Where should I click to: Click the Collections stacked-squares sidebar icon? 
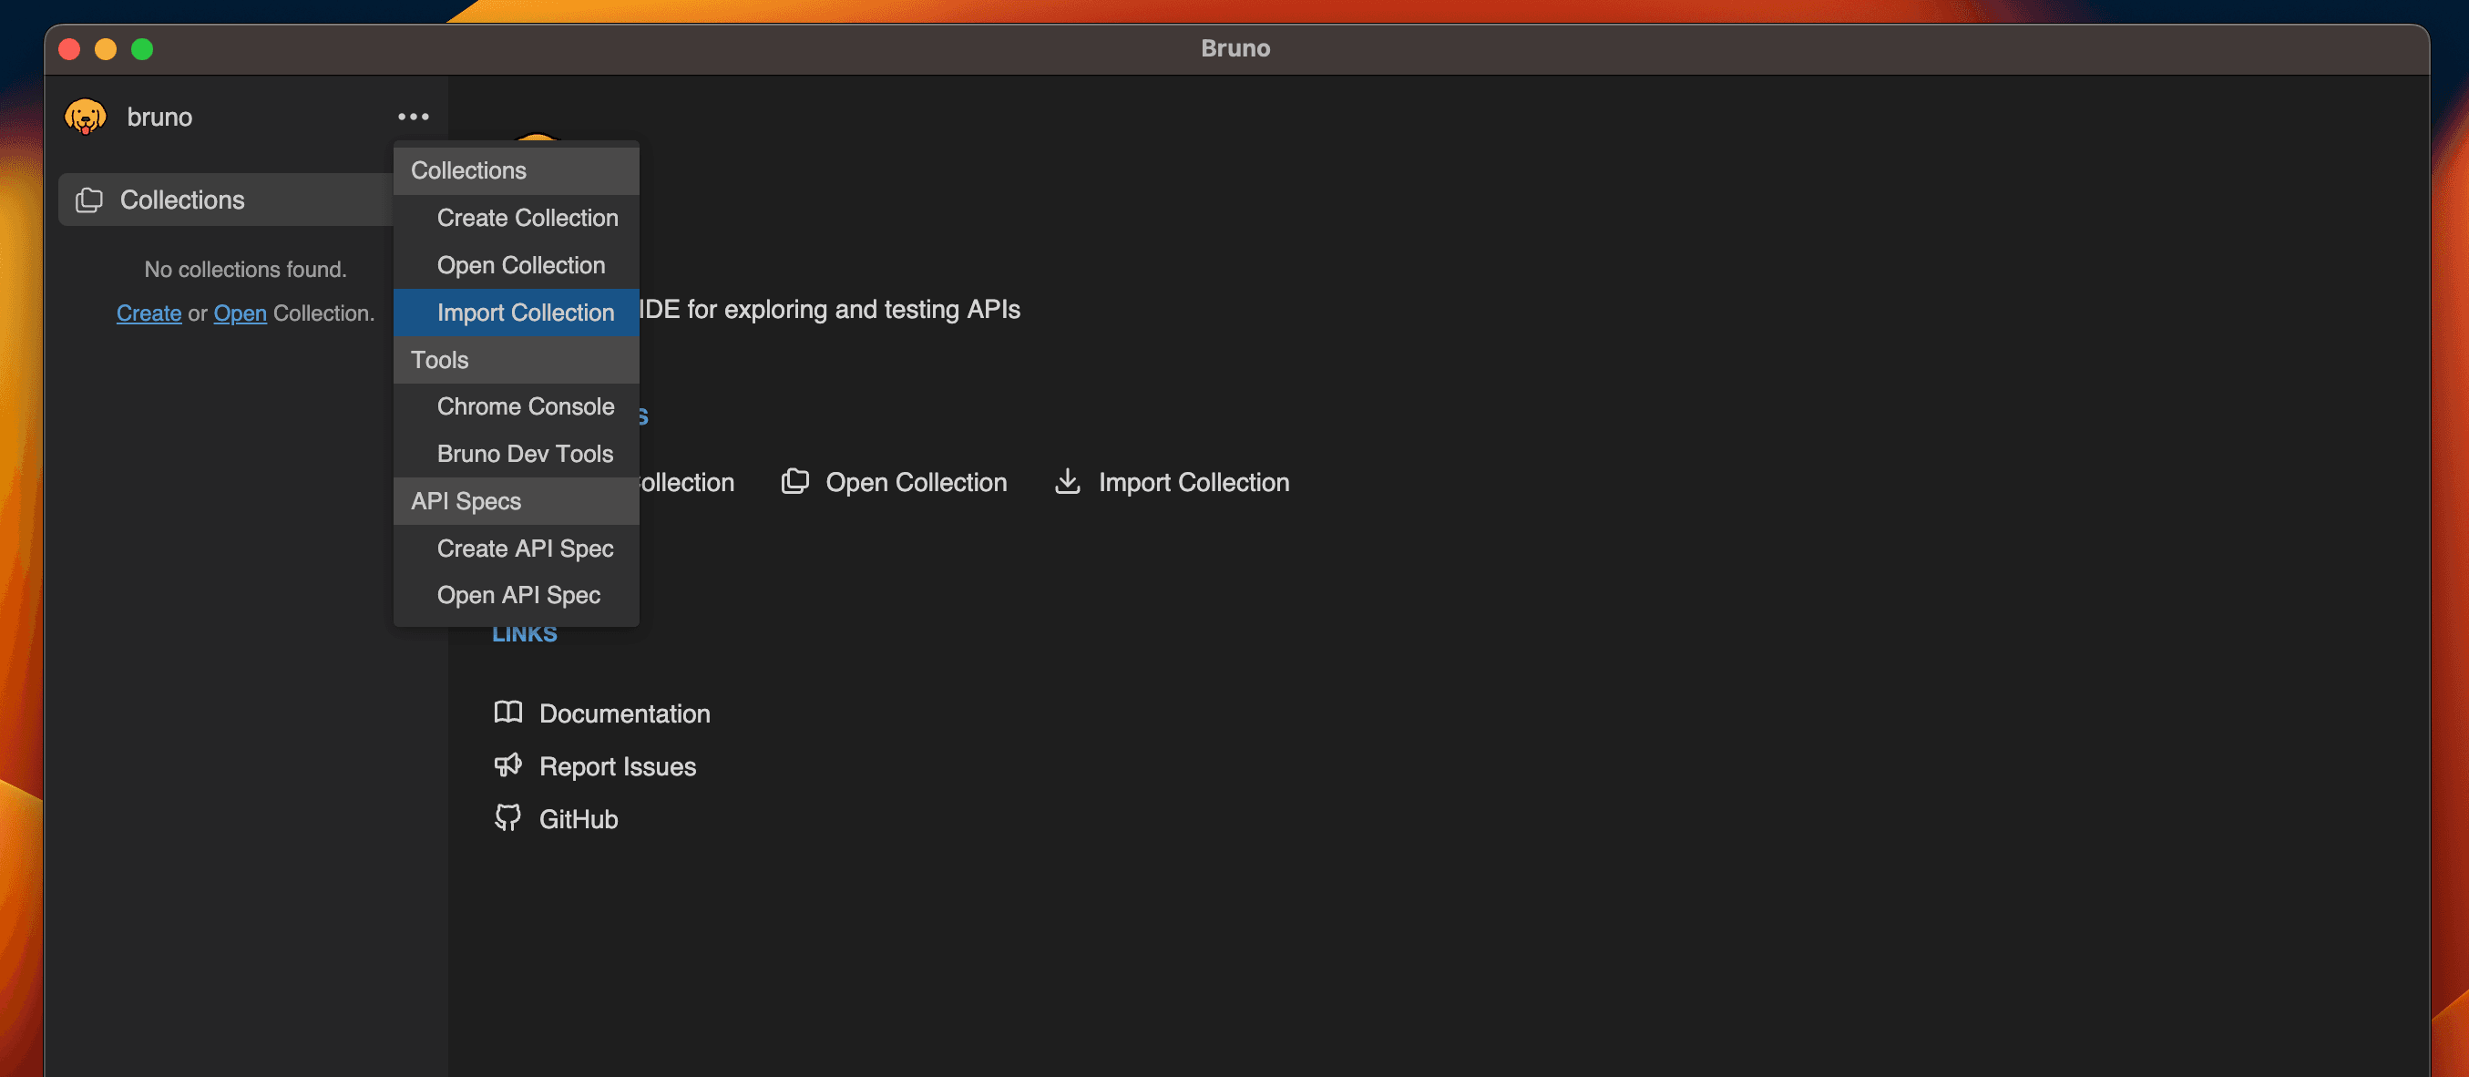[x=89, y=200]
